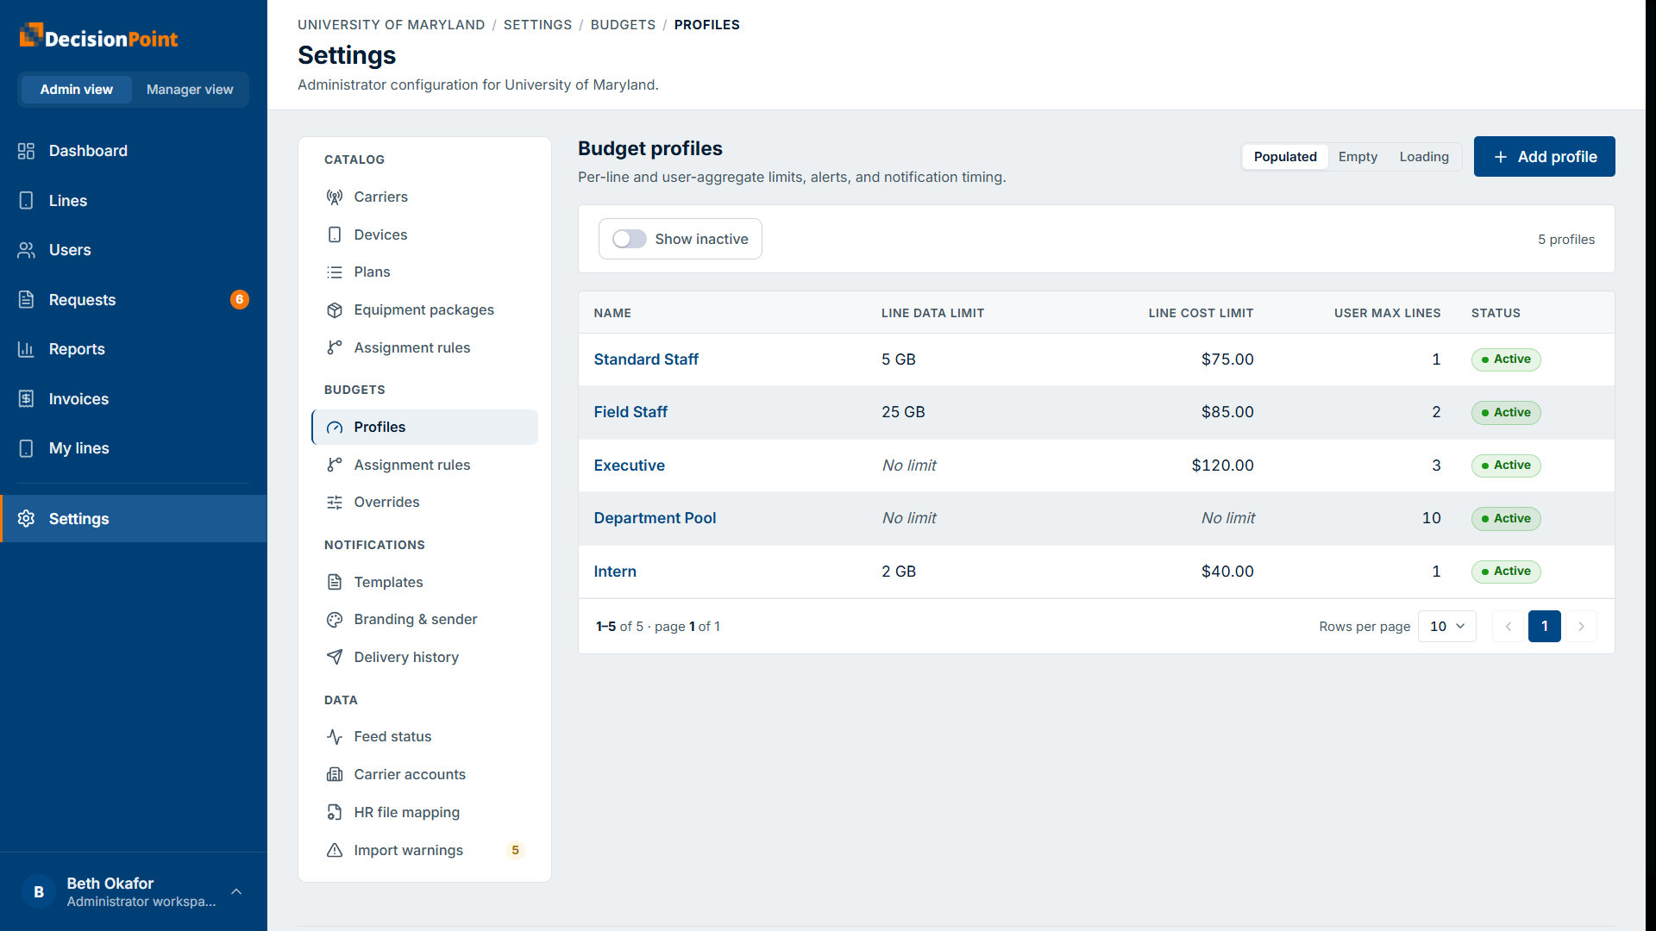Click the Name column header
This screenshot has width=1656, height=931.
[612, 313]
